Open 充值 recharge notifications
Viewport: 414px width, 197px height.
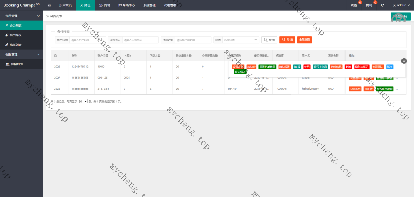(355, 5)
